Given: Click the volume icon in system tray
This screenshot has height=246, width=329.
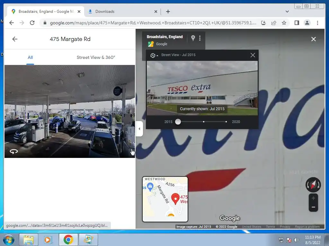Looking at the screenshot, I should pos(296,240).
